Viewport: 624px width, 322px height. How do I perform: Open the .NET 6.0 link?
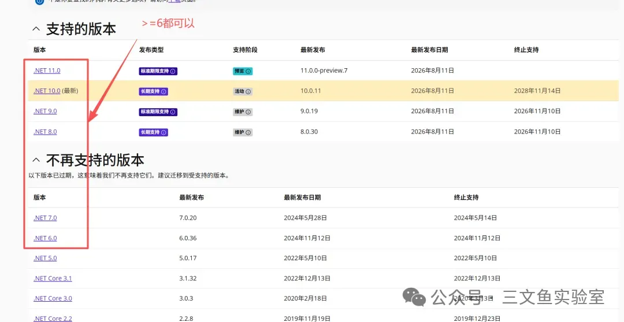click(x=45, y=238)
